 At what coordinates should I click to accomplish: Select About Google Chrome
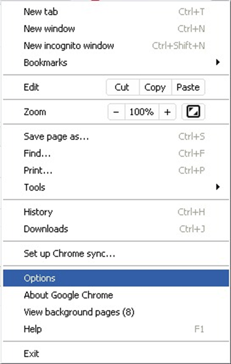(116, 295)
